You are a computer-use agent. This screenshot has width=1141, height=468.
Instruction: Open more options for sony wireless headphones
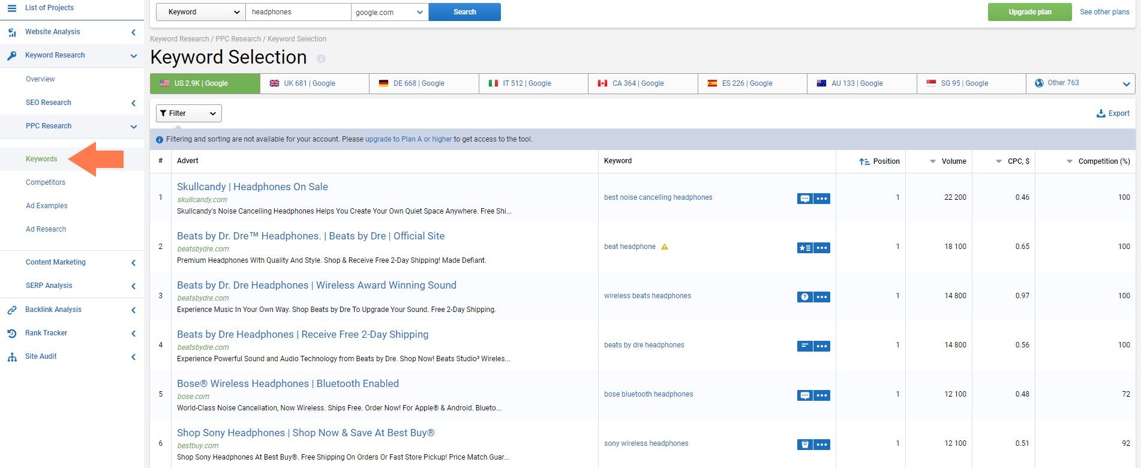pos(822,445)
